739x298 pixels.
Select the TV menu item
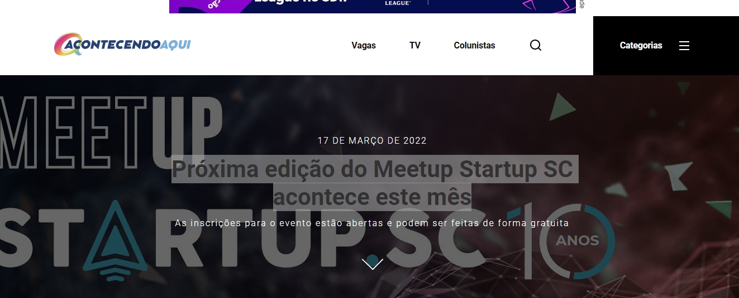[415, 46]
